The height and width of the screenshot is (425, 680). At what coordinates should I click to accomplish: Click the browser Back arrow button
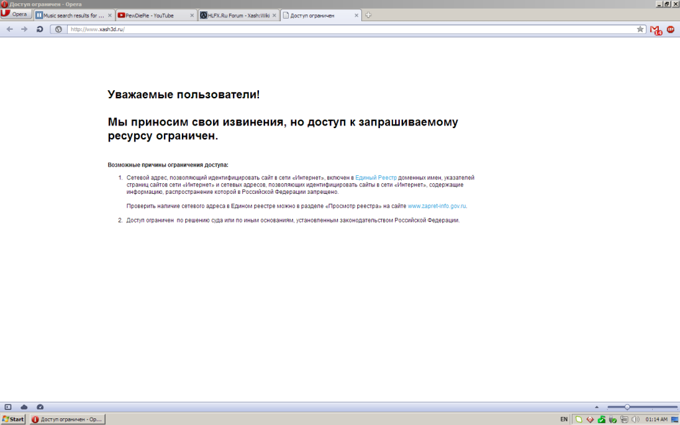click(9, 29)
